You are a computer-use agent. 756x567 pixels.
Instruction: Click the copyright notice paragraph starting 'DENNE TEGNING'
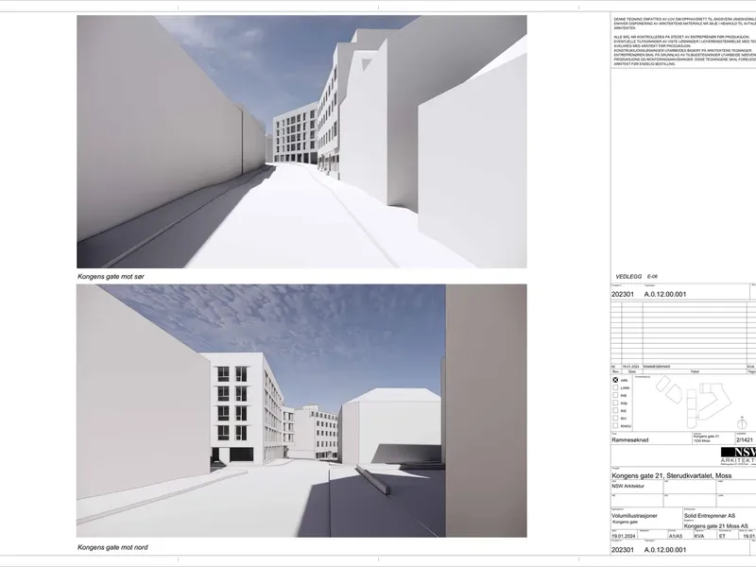click(684, 24)
